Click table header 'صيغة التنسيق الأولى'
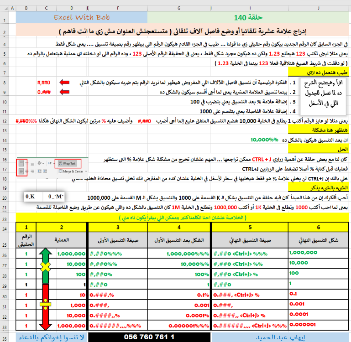The width and height of the screenshot is (351, 342). coord(118,240)
